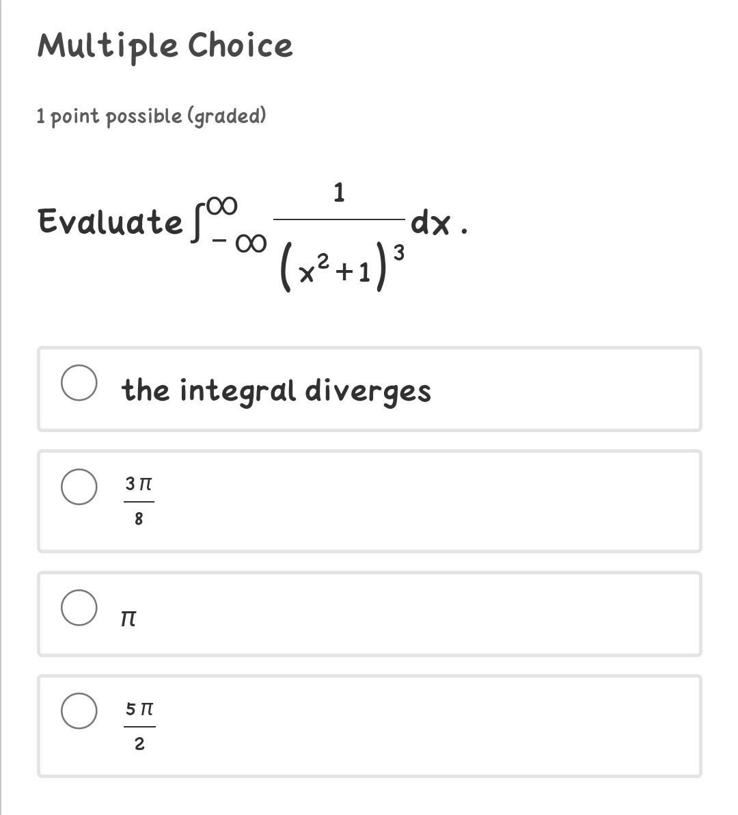This screenshot has height=815, width=738.
Task: Click the label 'the integral diverges'
Action: (x=276, y=389)
